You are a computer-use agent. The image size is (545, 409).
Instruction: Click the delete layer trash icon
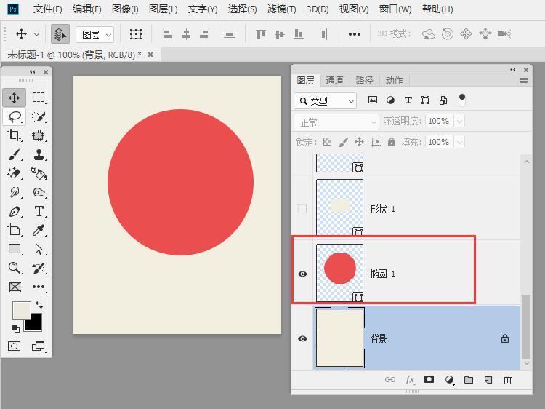click(507, 380)
